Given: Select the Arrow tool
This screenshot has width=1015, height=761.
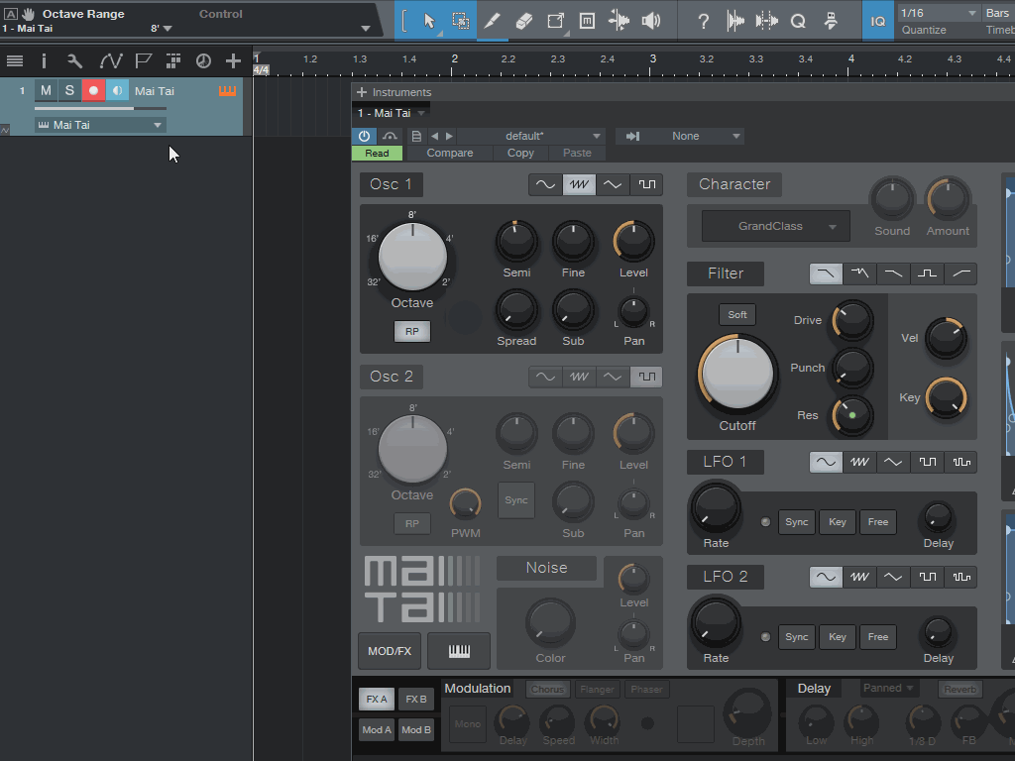Looking at the screenshot, I should point(429,21).
